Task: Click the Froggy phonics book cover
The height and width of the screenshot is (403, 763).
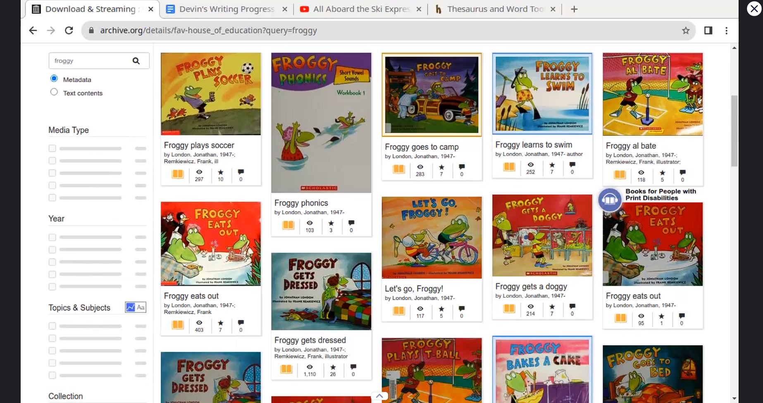Action: point(321,123)
